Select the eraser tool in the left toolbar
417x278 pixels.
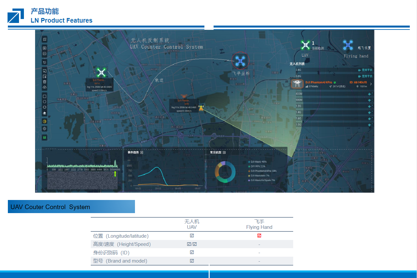click(45, 113)
